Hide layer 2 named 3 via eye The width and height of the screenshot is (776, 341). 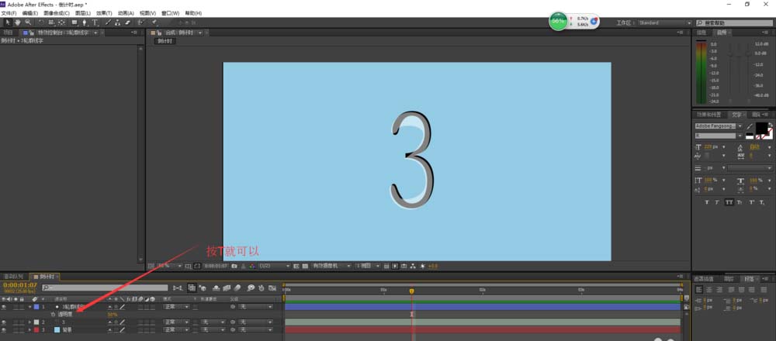point(4,322)
